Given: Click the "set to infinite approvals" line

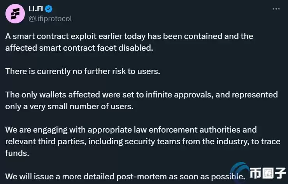Looking at the screenshot, I should (156, 95).
